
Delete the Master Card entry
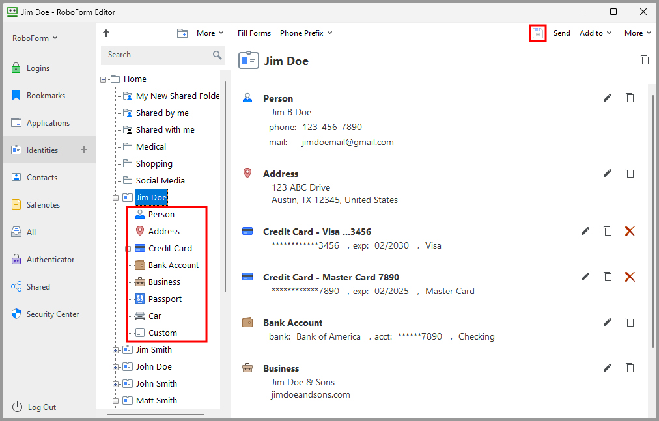[x=630, y=277]
